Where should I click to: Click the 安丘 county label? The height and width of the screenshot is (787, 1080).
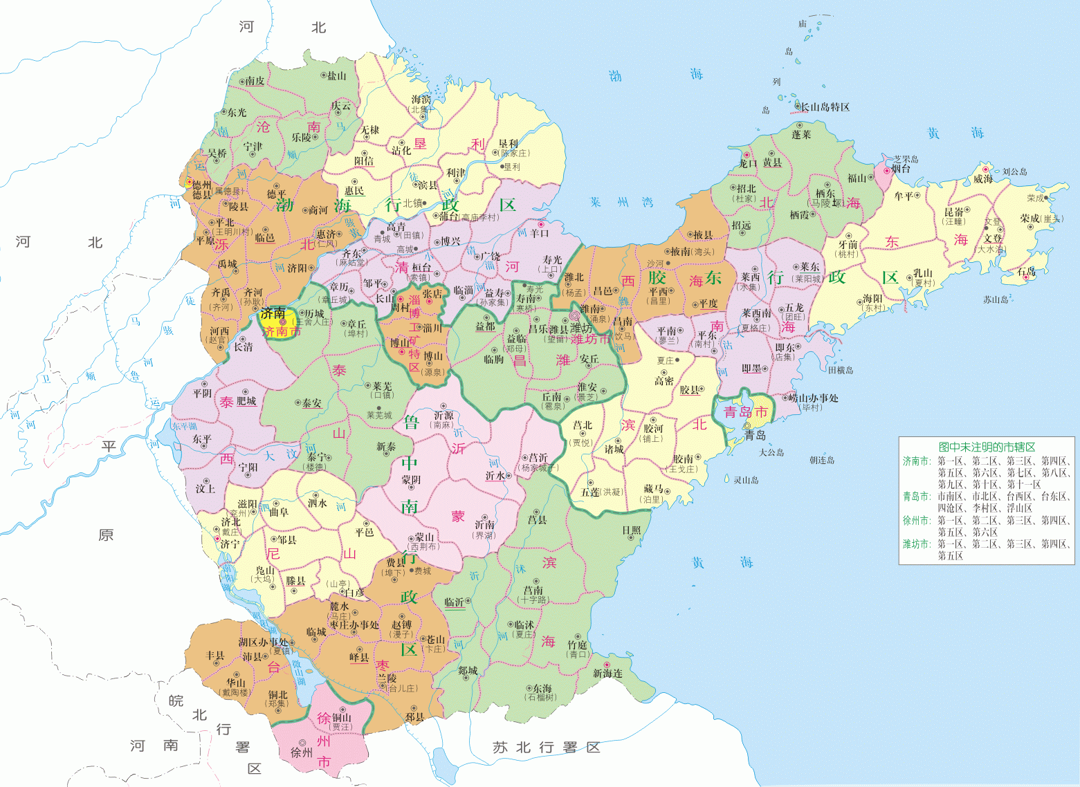pos(589,360)
